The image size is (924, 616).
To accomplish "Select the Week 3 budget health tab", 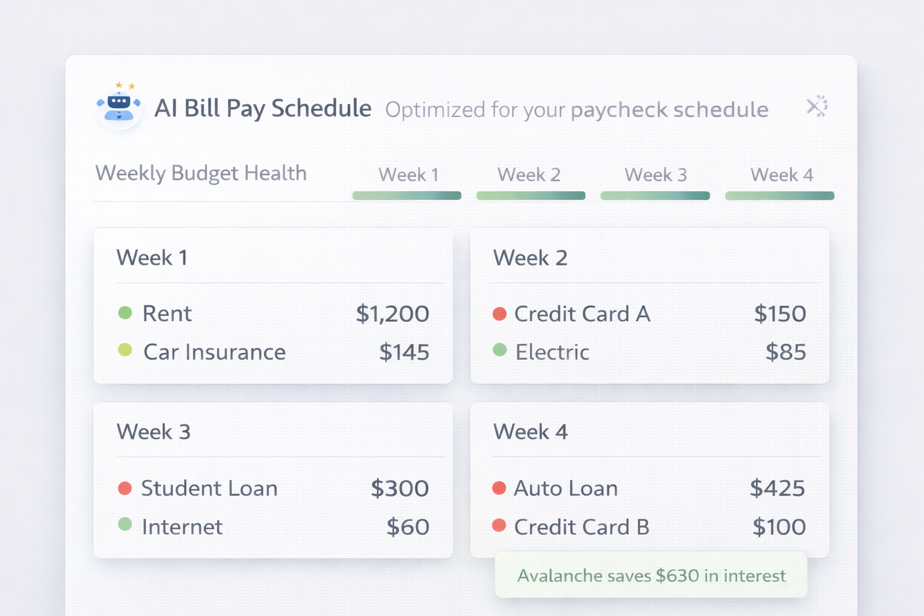I will [655, 175].
